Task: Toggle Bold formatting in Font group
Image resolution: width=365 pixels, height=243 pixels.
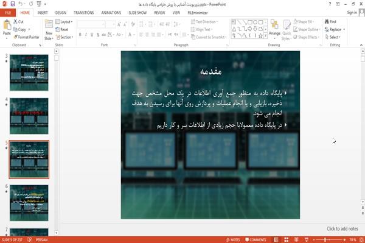Action: click(80, 35)
